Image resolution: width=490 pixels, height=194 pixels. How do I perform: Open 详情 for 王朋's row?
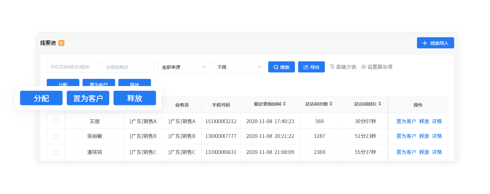point(437,121)
